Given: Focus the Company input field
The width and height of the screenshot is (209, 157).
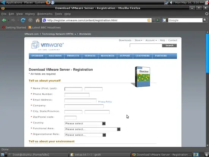Looking at the screenshot, I should 84,106.
